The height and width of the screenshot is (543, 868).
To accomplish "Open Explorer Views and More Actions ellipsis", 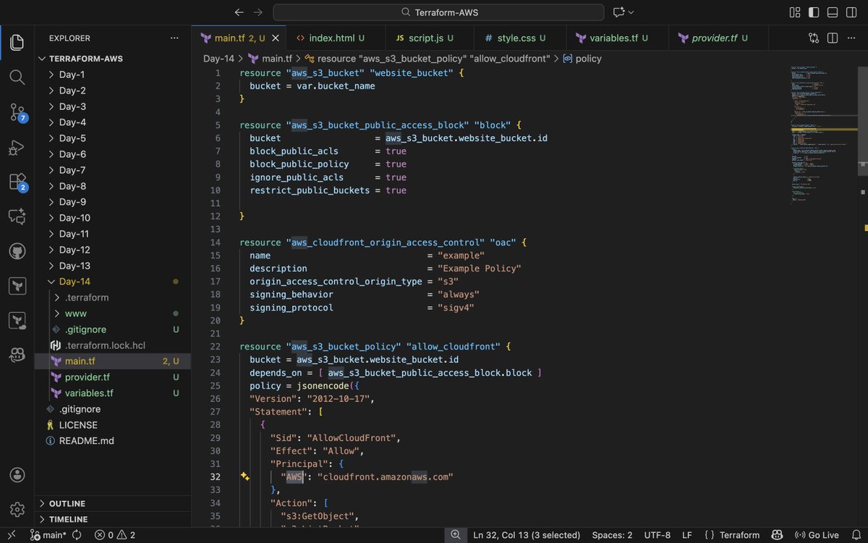I will 174,38.
